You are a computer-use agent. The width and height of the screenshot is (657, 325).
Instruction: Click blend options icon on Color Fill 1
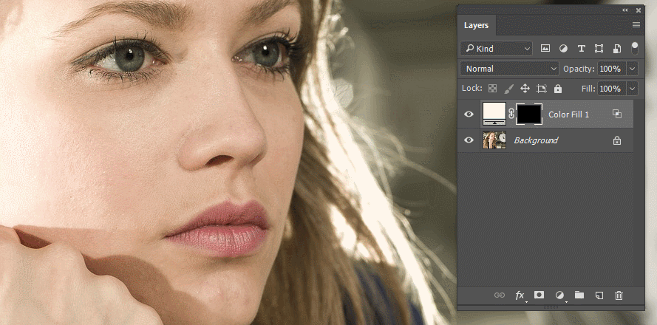pos(617,114)
